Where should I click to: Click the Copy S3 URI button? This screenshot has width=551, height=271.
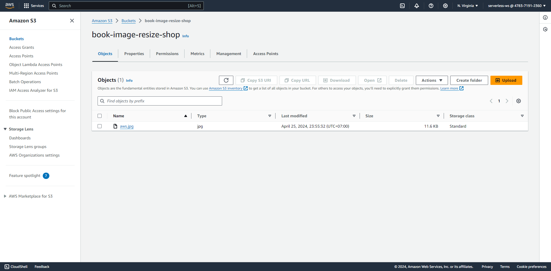click(256, 80)
